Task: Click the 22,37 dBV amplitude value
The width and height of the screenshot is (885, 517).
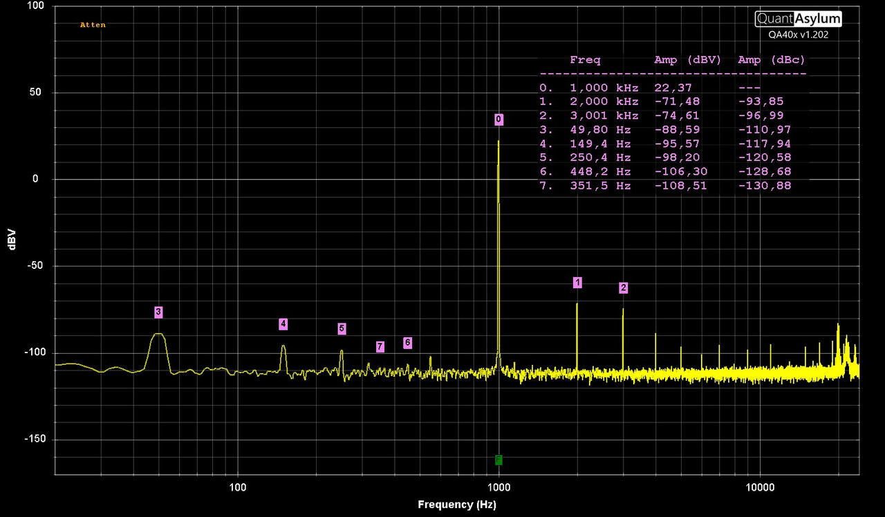Action: (673, 88)
